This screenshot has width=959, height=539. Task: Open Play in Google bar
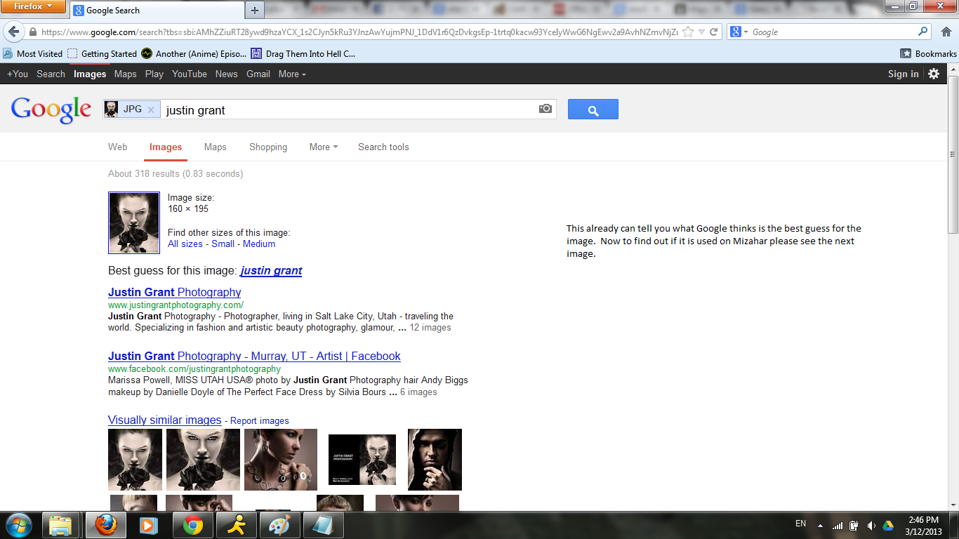point(154,74)
